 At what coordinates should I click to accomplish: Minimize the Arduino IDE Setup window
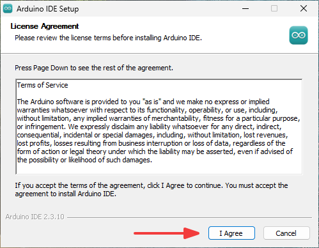245,8
